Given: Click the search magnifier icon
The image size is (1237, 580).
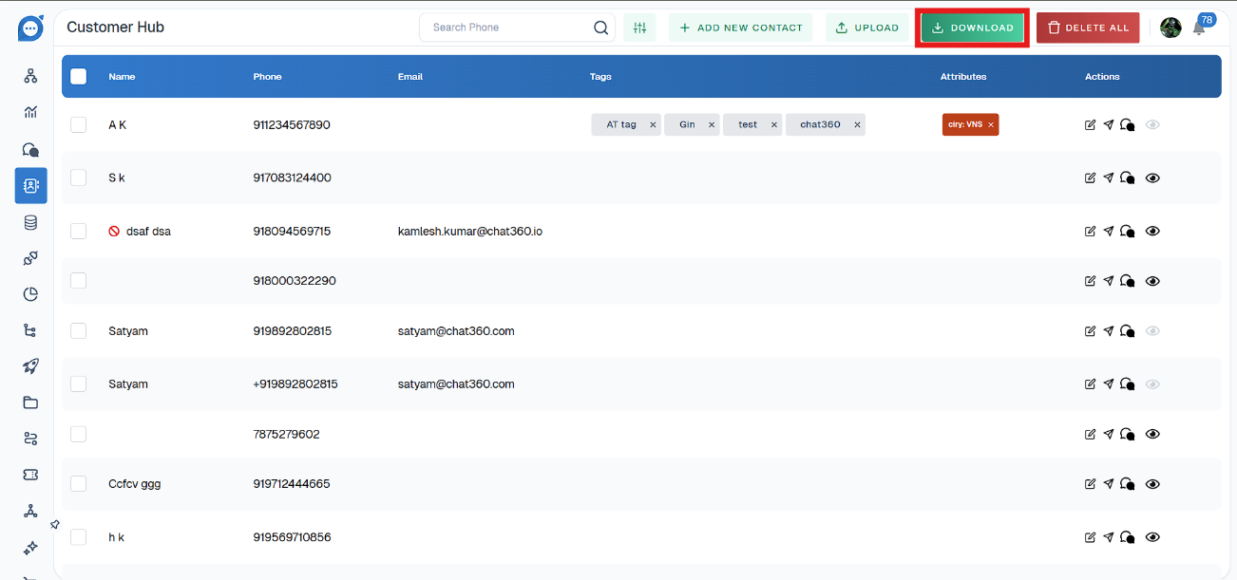Looking at the screenshot, I should pos(600,28).
